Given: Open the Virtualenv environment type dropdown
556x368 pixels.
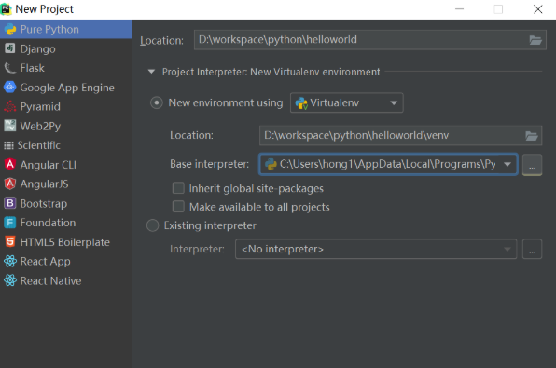Looking at the screenshot, I should [346, 102].
